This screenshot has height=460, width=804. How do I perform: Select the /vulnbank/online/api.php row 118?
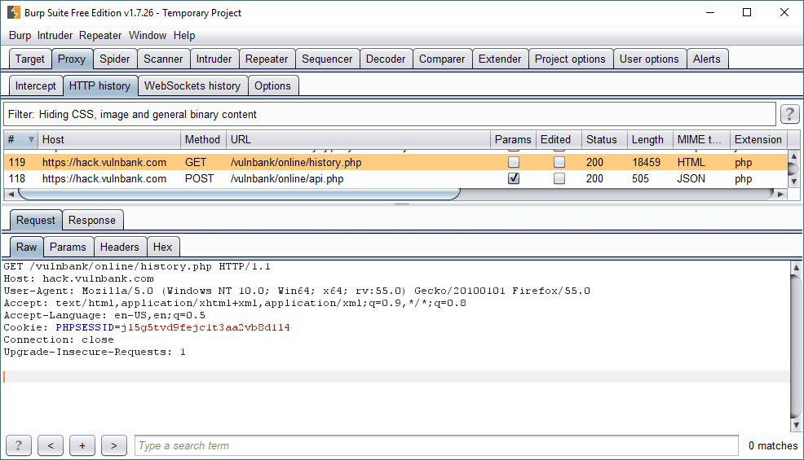pos(395,179)
